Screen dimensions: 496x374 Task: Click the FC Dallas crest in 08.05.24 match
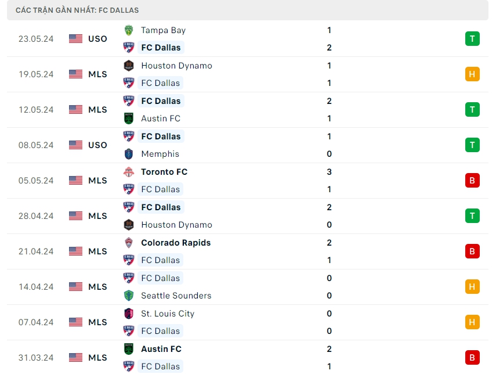pyautogui.click(x=129, y=136)
